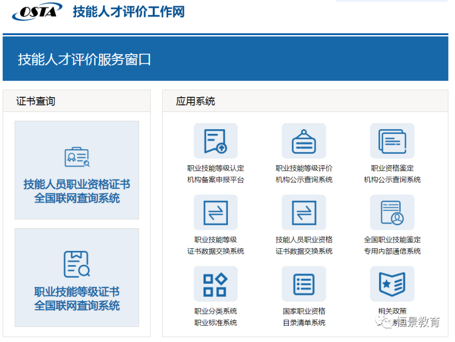Open the 全国职业技能鉴定专用内部通信系统 icon
455x342 pixels.
392,212
